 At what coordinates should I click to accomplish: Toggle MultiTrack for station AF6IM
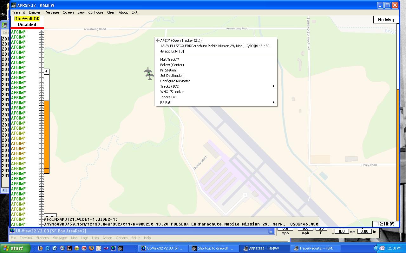pos(169,59)
